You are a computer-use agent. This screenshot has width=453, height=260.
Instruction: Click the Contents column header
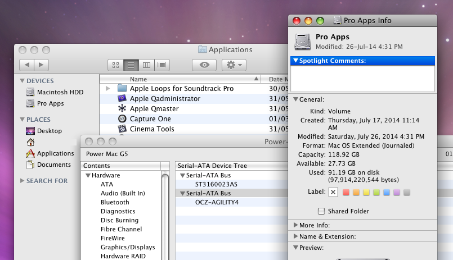[x=122, y=166]
